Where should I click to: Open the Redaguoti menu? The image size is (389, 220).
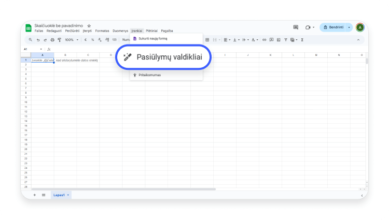click(x=54, y=31)
